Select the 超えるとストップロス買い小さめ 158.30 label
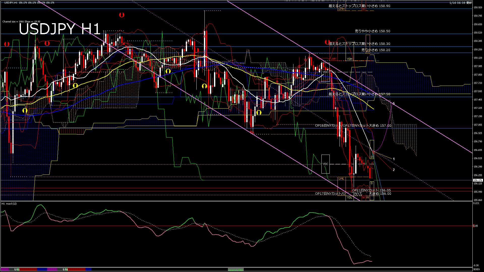 coord(359,44)
